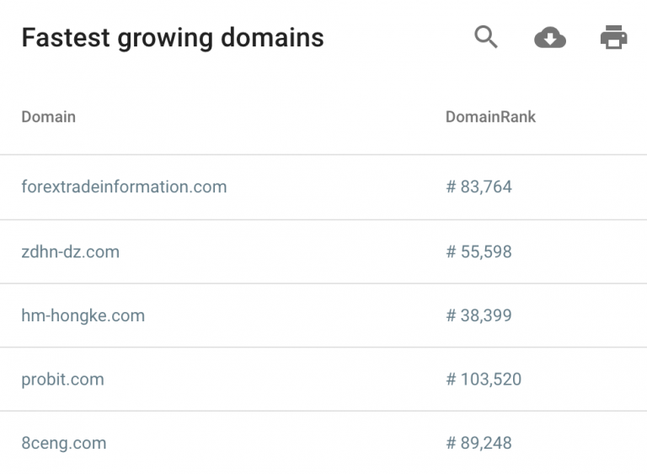Open hm-hongke.com domain link
647x474 pixels.
click(x=83, y=315)
